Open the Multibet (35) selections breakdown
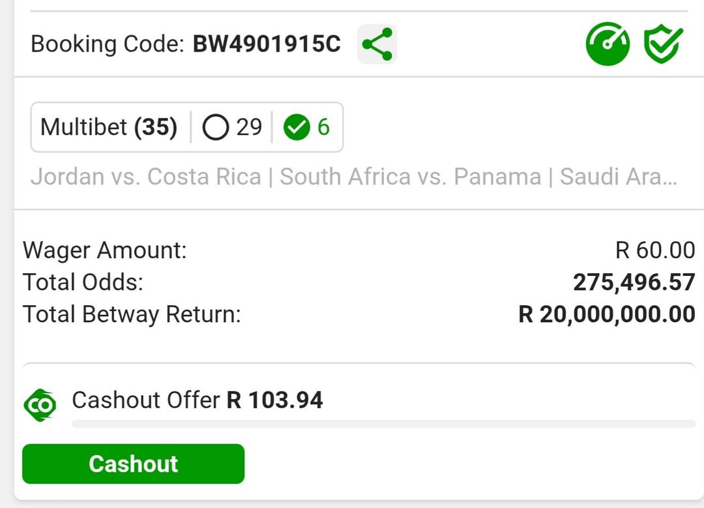The width and height of the screenshot is (704, 508). 108,128
